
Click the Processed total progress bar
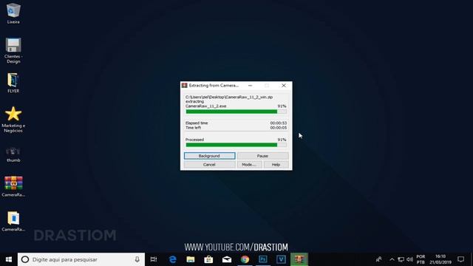236,145
